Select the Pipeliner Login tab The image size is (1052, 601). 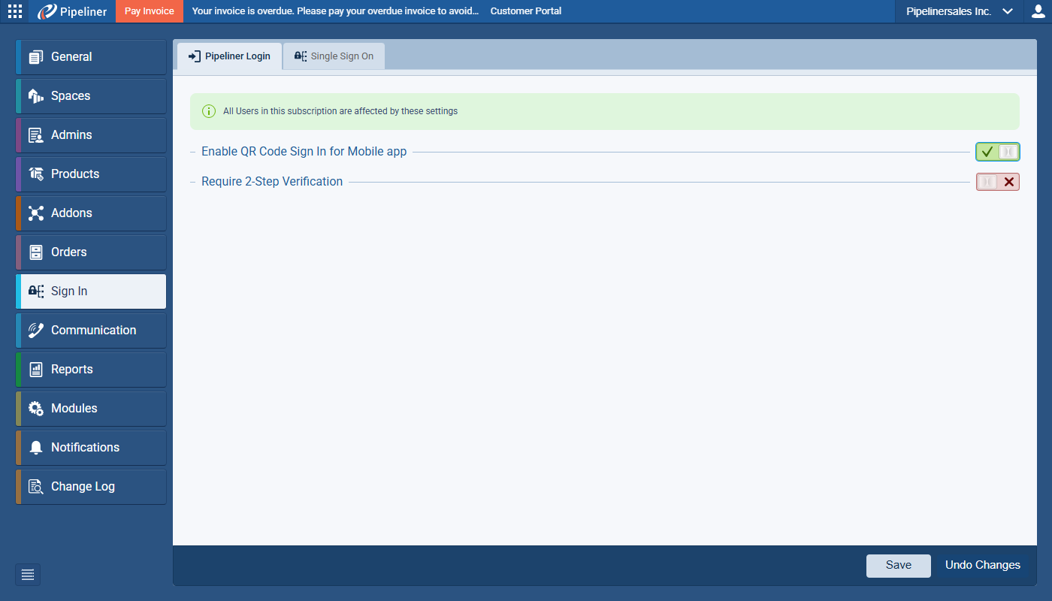(x=229, y=56)
